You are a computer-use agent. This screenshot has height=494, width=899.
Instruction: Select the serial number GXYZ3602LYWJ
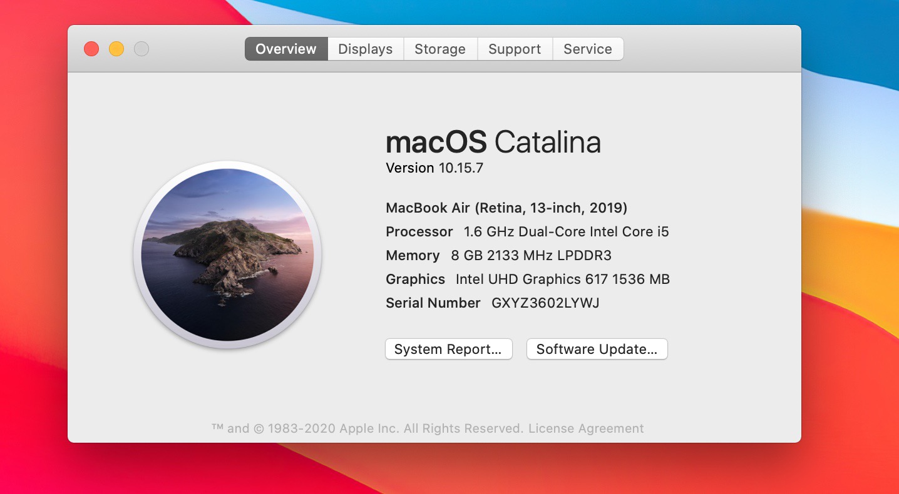(x=545, y=303)
